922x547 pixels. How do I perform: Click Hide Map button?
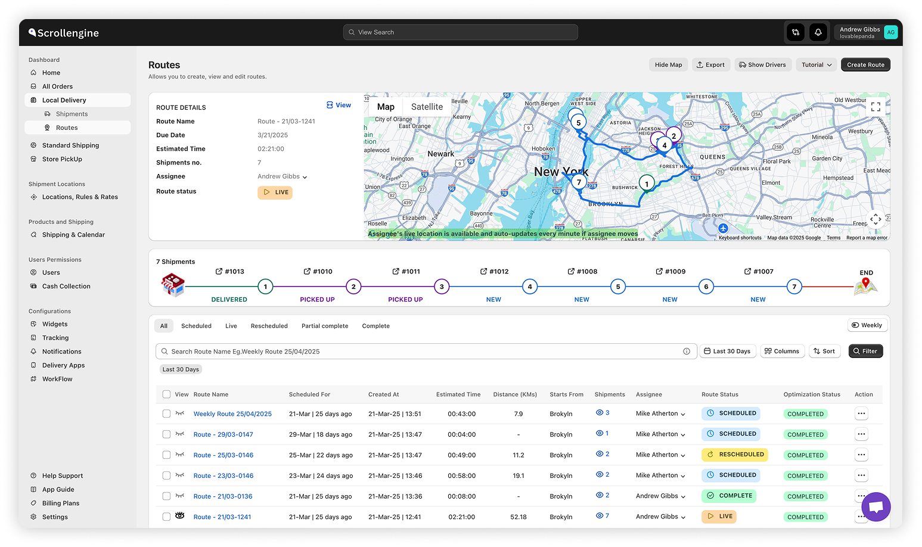pos(668,65)
